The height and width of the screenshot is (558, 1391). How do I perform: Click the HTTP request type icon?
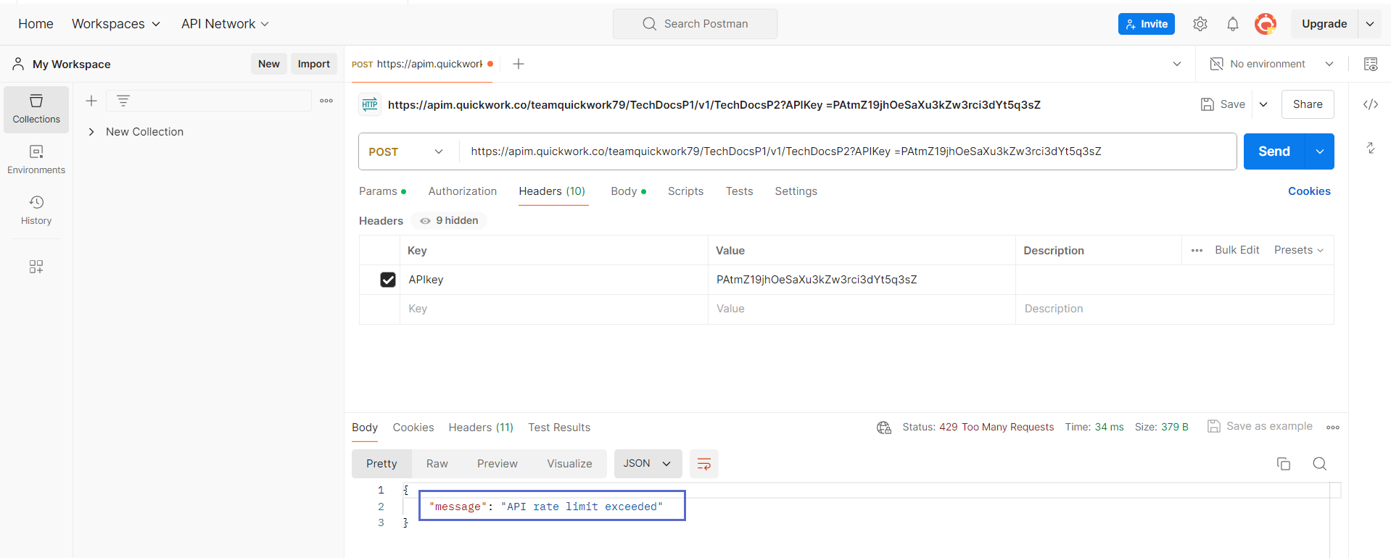point(370,104)
